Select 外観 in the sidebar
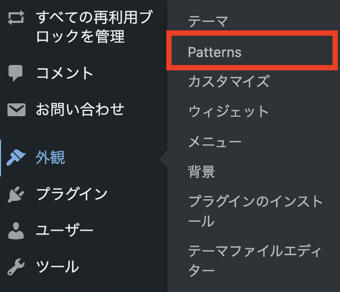Screen dimensions: 340x292 click(x=50, y=158)
